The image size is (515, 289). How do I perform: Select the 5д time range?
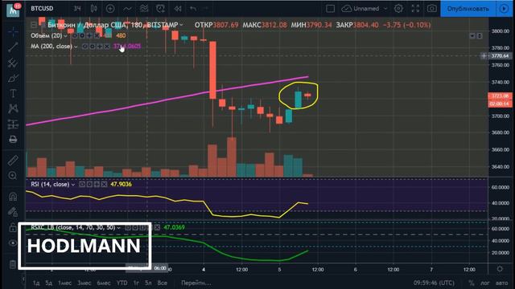(48, 283)
